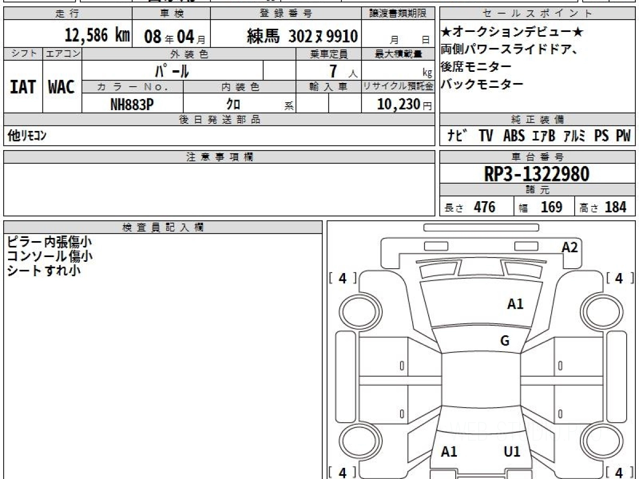The height and width of the screenshot is (479, 639).
Task: Click the リサイクル預託金 header
Action: click(398, 87)
